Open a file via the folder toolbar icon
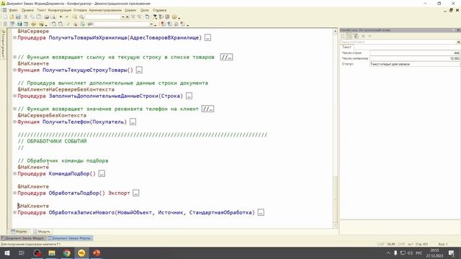 pyautogui.click(x=12, y=17)
